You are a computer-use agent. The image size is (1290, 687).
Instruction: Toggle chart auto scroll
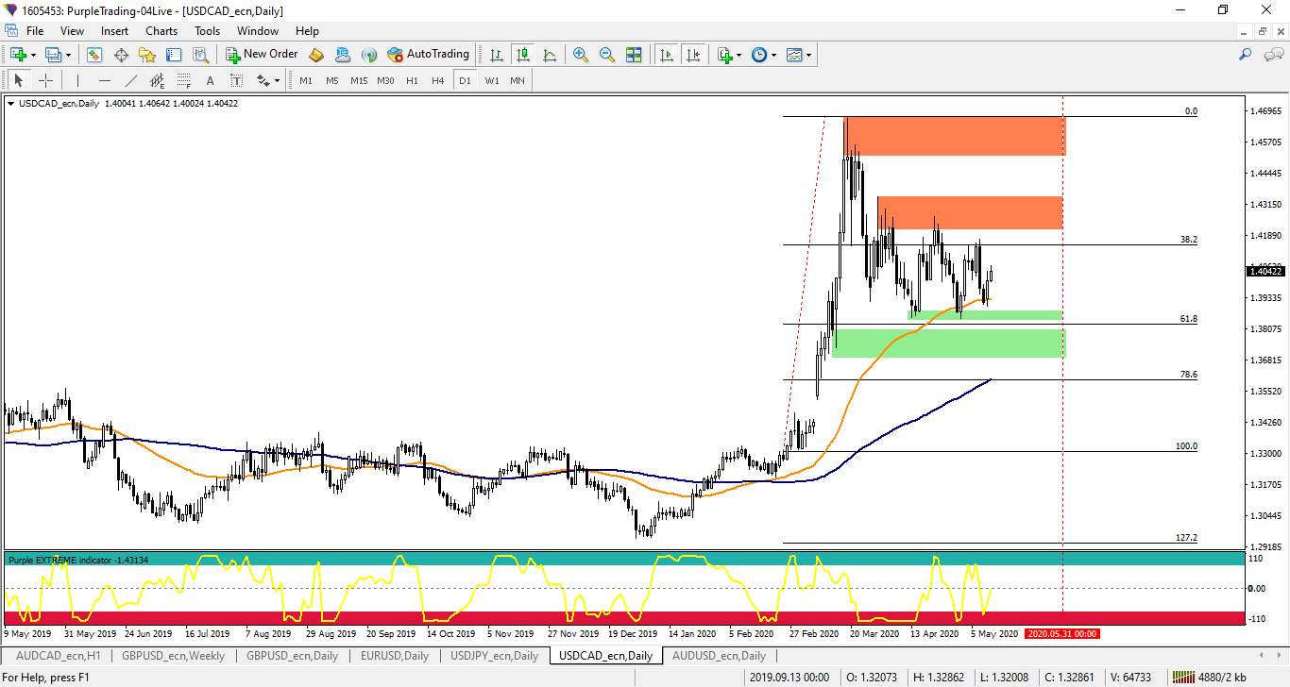668,55
